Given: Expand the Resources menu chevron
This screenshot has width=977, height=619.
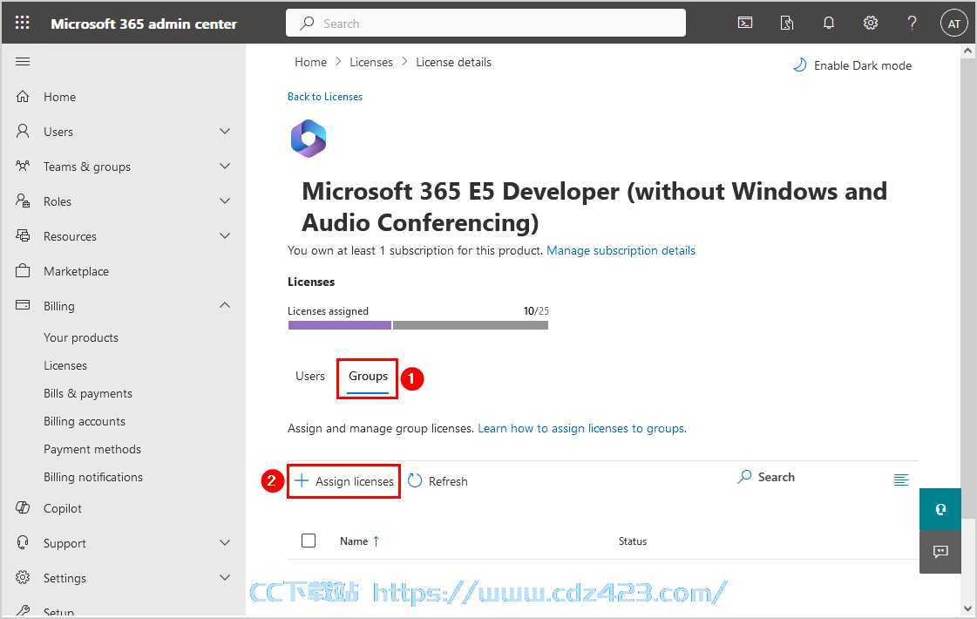Looking at the screenshot, I should point(225,235).
